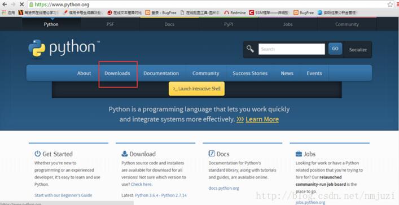
Task: Switch to the PyPI top tab
Action: (229, 24)
